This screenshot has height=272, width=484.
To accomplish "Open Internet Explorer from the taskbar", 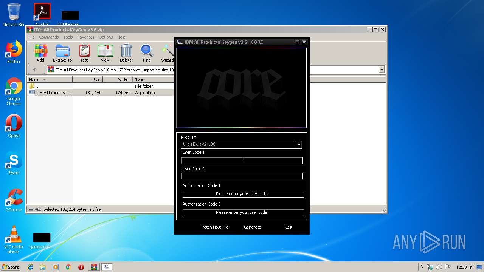I will coord(30,267).
